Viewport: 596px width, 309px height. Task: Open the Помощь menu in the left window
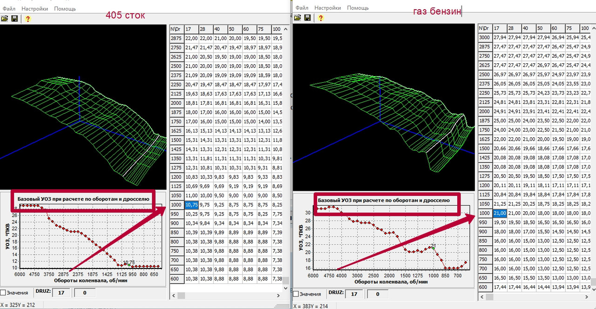65,9
